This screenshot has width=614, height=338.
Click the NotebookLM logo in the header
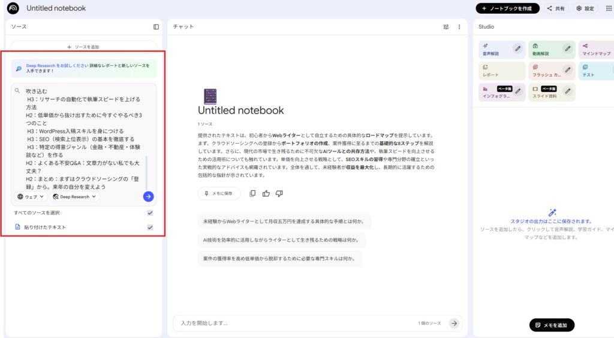coord(13,8)
